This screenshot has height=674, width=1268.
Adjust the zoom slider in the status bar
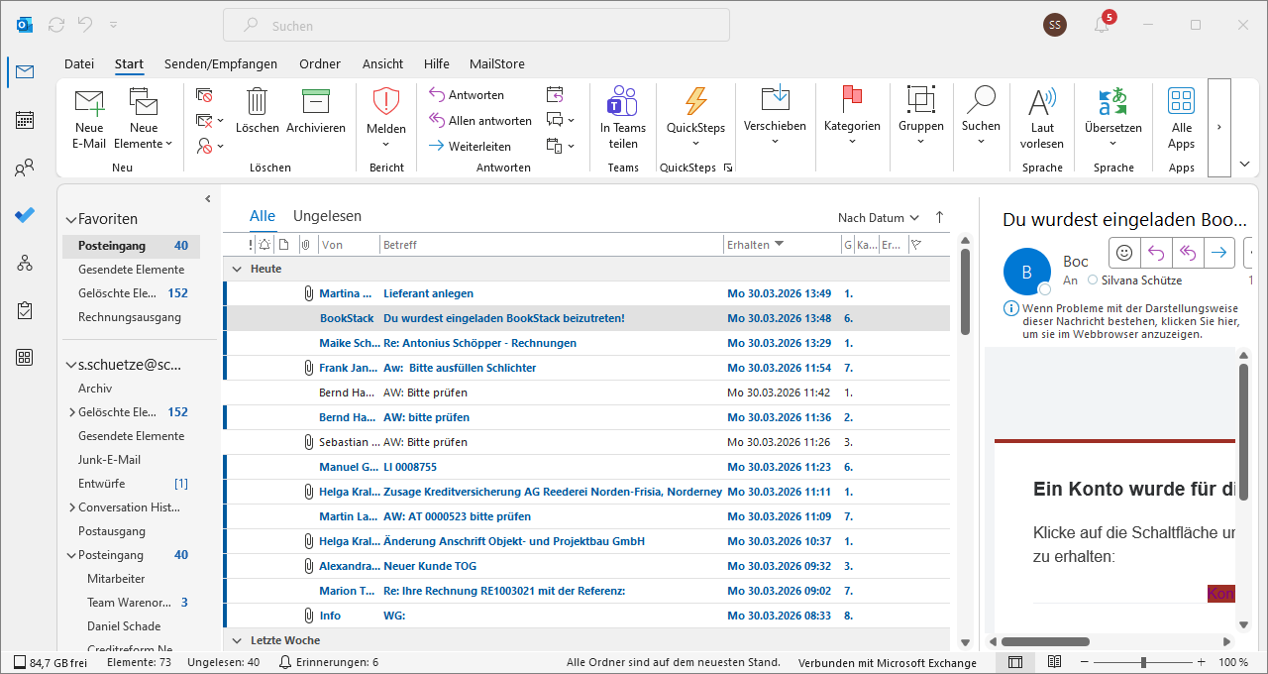point(1143,662)
